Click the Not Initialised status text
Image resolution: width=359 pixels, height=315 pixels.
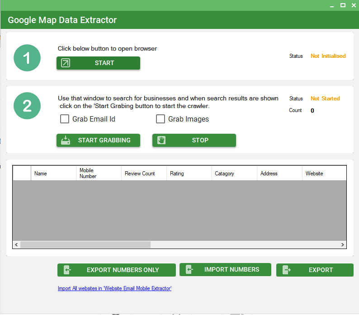pyautogui.click(x=328, y=56)
